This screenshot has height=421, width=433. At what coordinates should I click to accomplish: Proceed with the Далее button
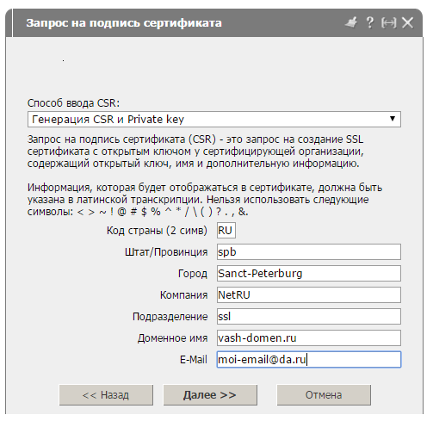click(x=210, y=395)
